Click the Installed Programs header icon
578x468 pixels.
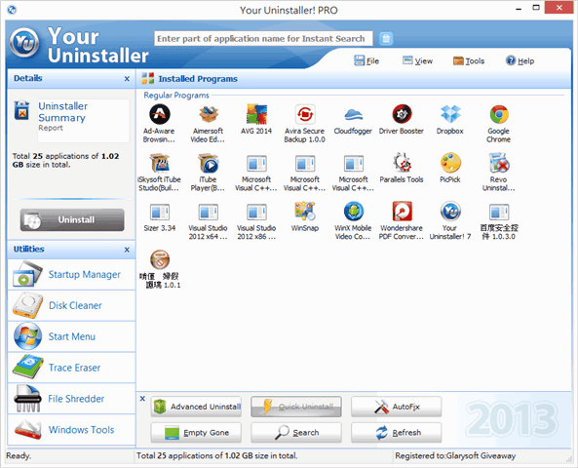click(148, 78)
